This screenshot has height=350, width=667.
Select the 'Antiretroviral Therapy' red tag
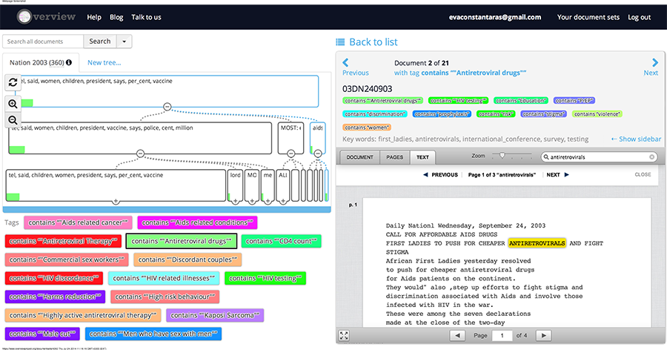pyautogui.click(x=62, y=241)
